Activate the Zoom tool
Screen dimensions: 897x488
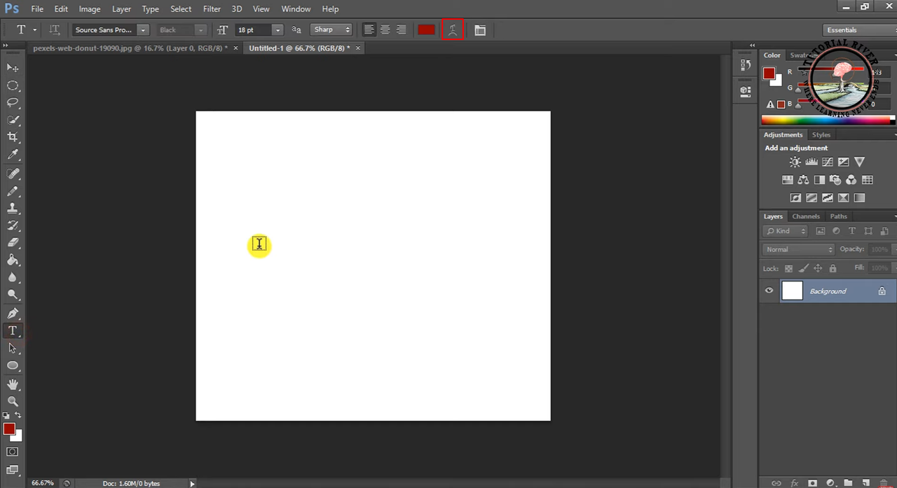[x=13, y=401]
